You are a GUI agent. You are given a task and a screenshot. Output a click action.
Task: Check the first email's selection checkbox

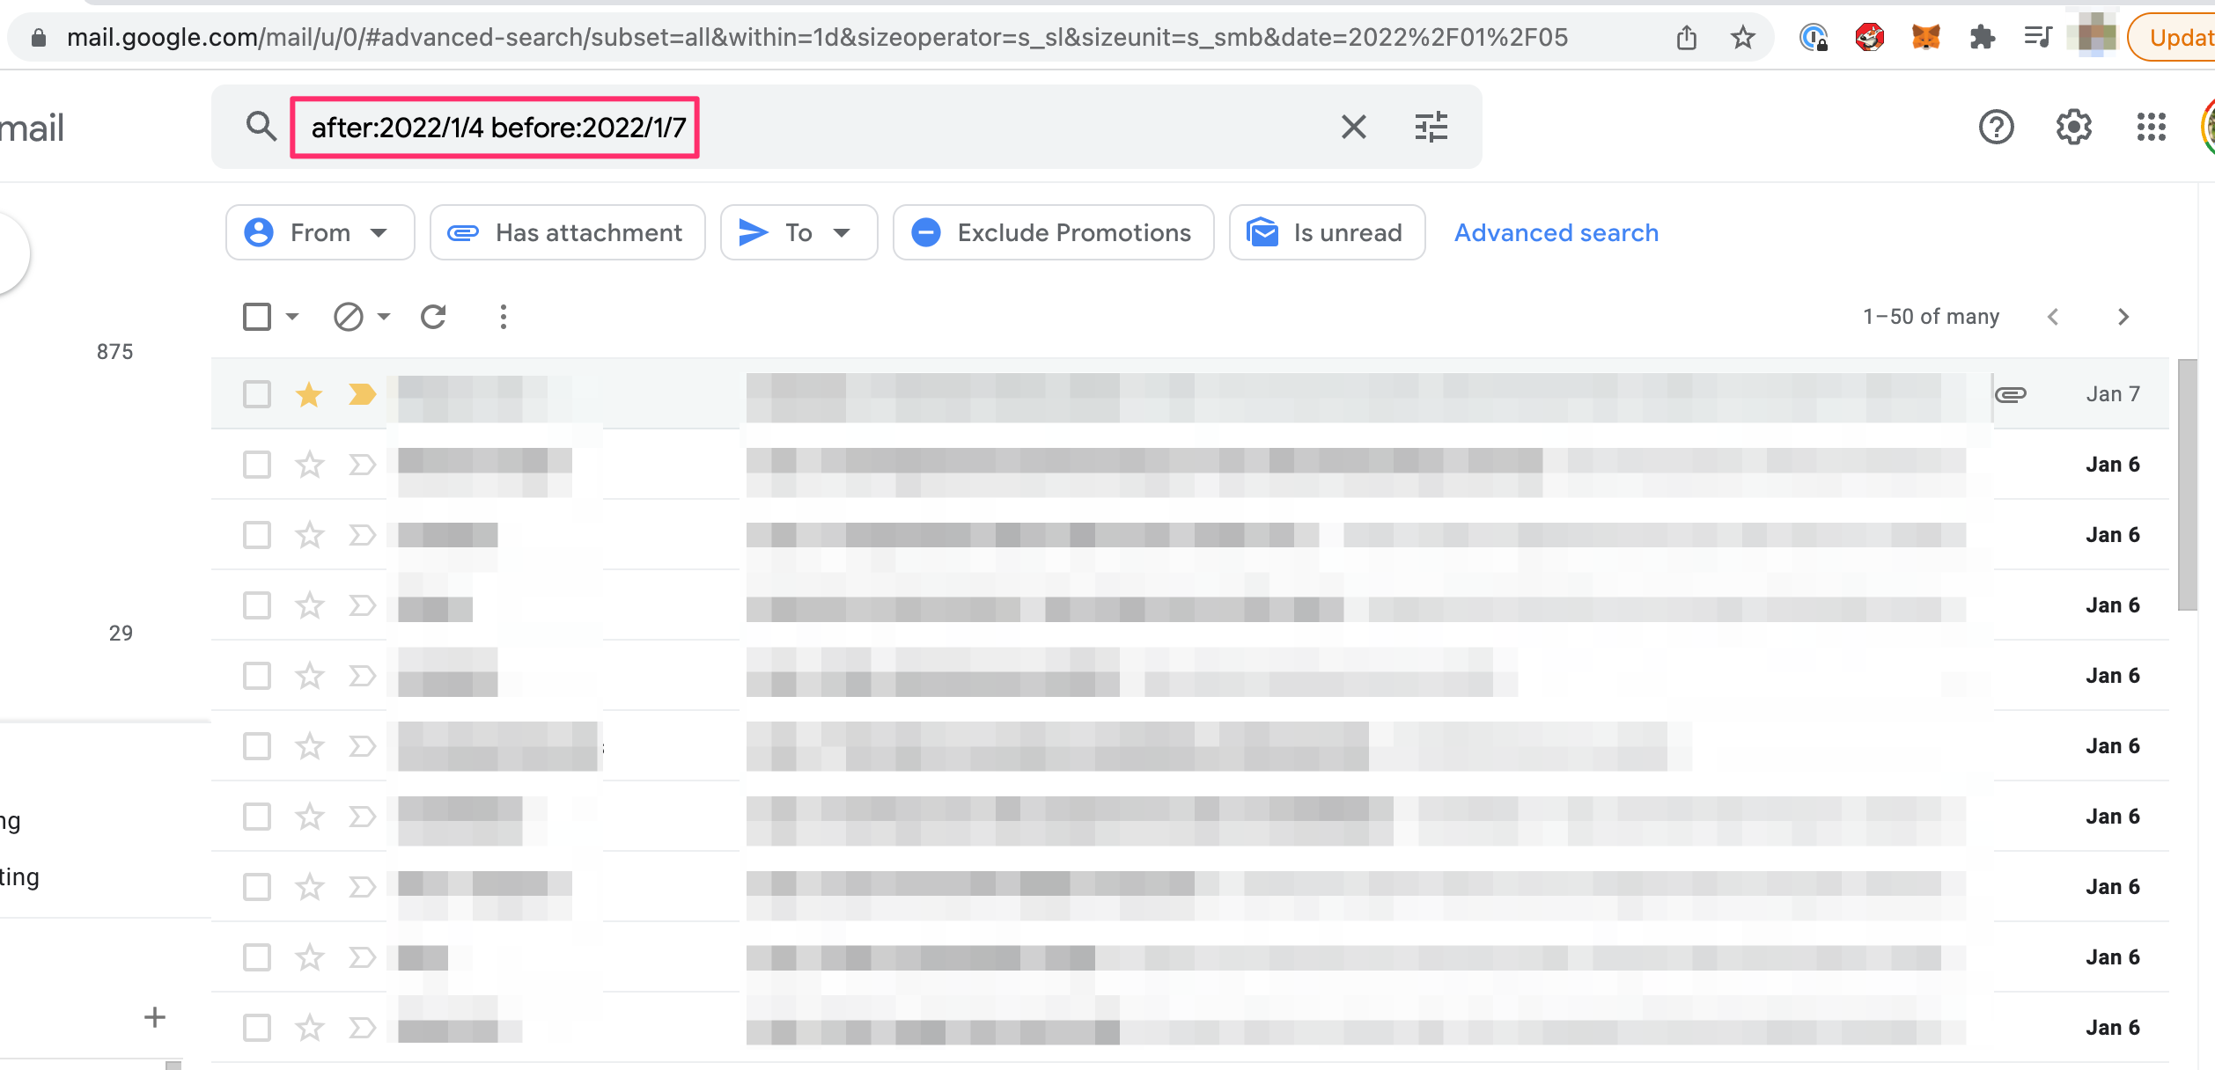tap(256, 394)
